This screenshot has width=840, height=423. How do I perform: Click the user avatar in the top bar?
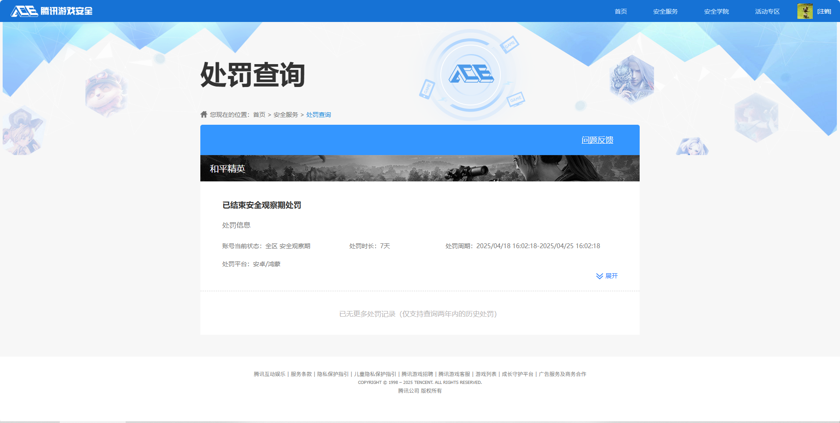coord(805,11)
